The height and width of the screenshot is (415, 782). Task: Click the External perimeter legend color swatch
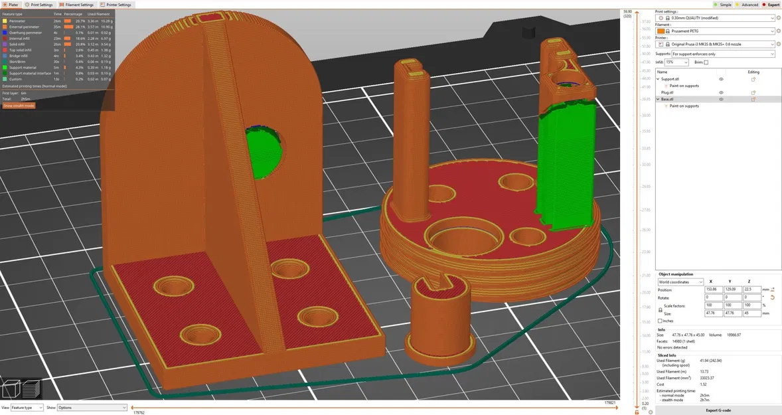click(5, 27)
